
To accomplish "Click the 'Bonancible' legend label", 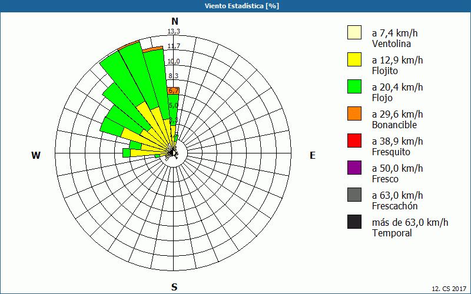I will coord(394,125).
